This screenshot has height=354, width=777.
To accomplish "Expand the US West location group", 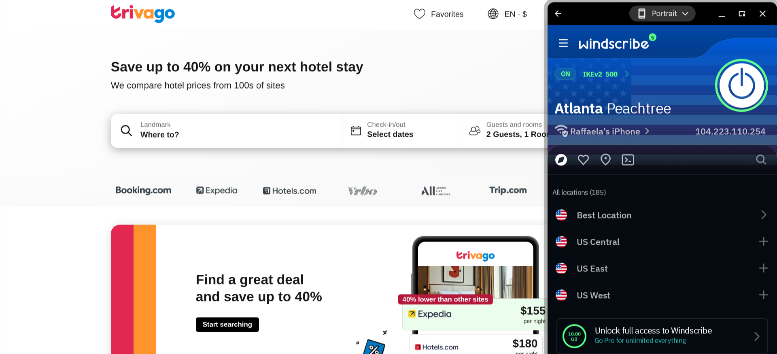I will [x=763, y=295].
